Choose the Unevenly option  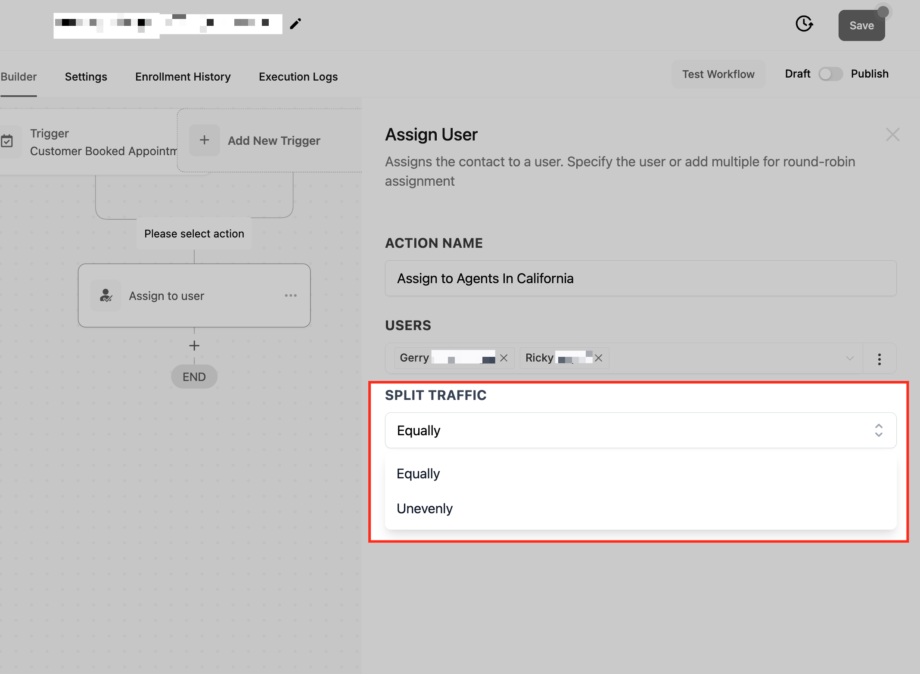tap(425, 509)
